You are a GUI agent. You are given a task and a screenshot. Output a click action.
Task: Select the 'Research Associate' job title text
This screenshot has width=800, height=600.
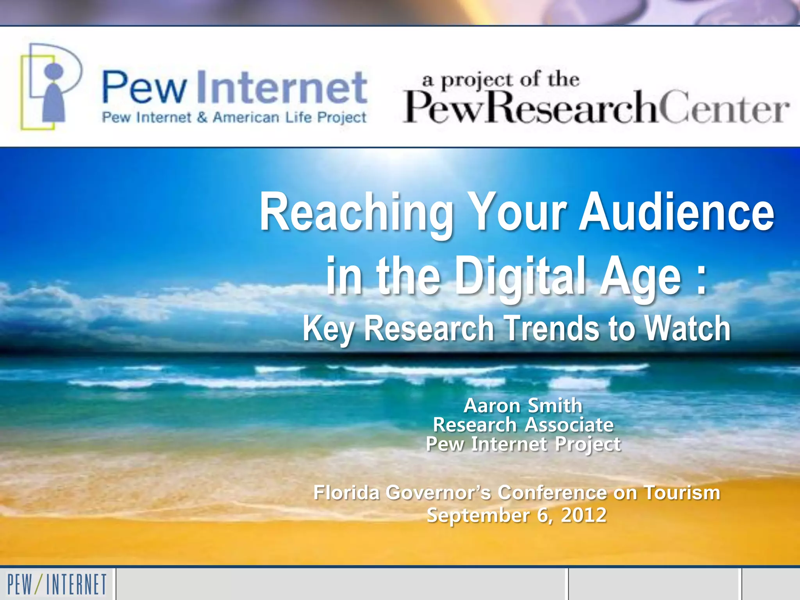[x=523, y=425]
